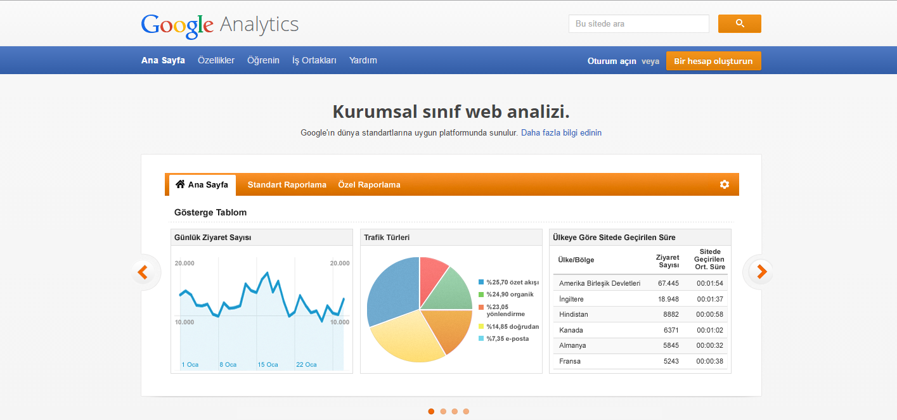Click the 67.445 visit count cell
897x420 pixels.
(668, 283)
